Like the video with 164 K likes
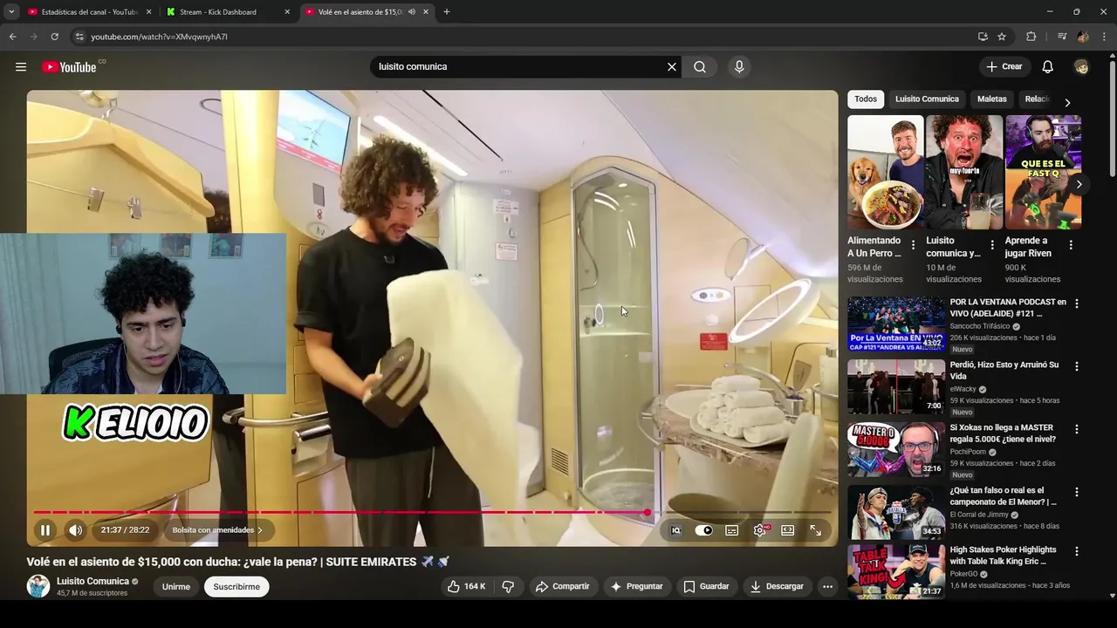The height and width of the screenshot is (628, 1117). 466,586
